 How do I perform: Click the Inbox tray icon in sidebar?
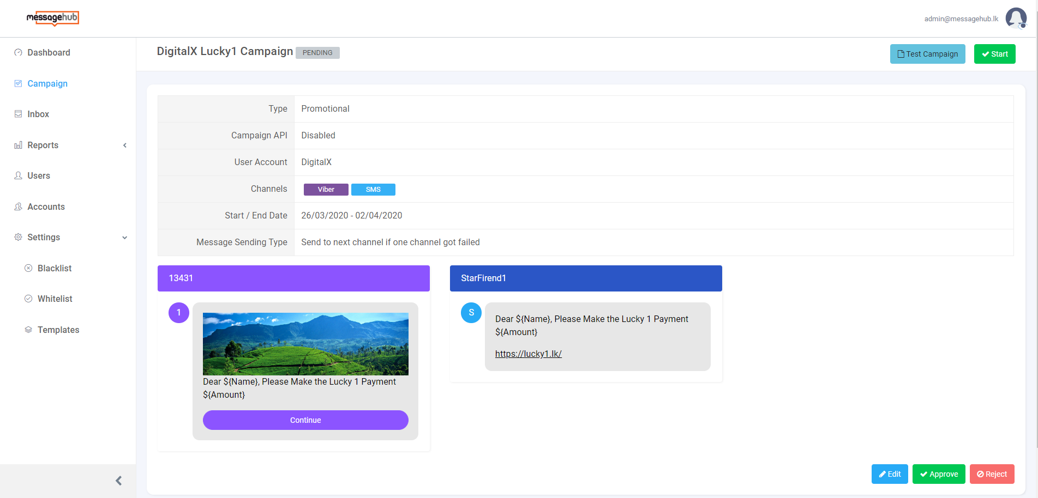pos(18,114)
